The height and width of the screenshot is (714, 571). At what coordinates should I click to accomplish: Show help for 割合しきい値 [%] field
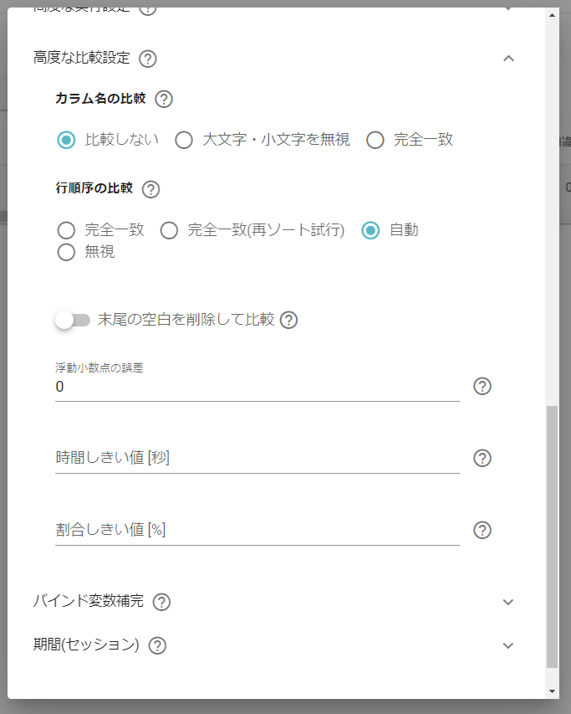click(482, 530)
